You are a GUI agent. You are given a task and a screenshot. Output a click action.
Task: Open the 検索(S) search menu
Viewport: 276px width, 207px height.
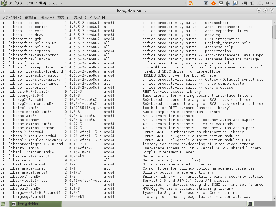tap(64, 17)
